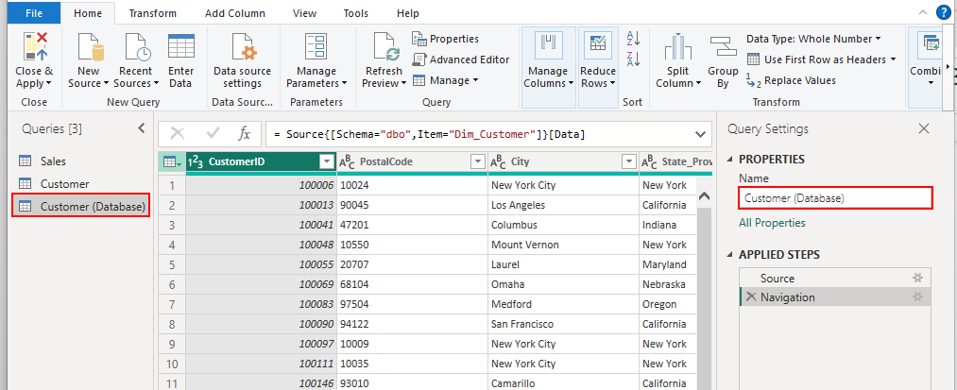Select row number 5 header
Screen dimensions: 957x390
pos(172,265)
